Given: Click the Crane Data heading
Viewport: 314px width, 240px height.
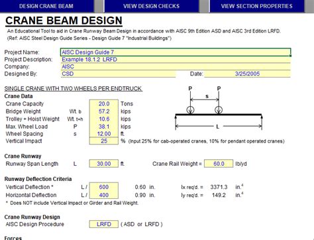Looking at the screenshot, I should [19, 96].
